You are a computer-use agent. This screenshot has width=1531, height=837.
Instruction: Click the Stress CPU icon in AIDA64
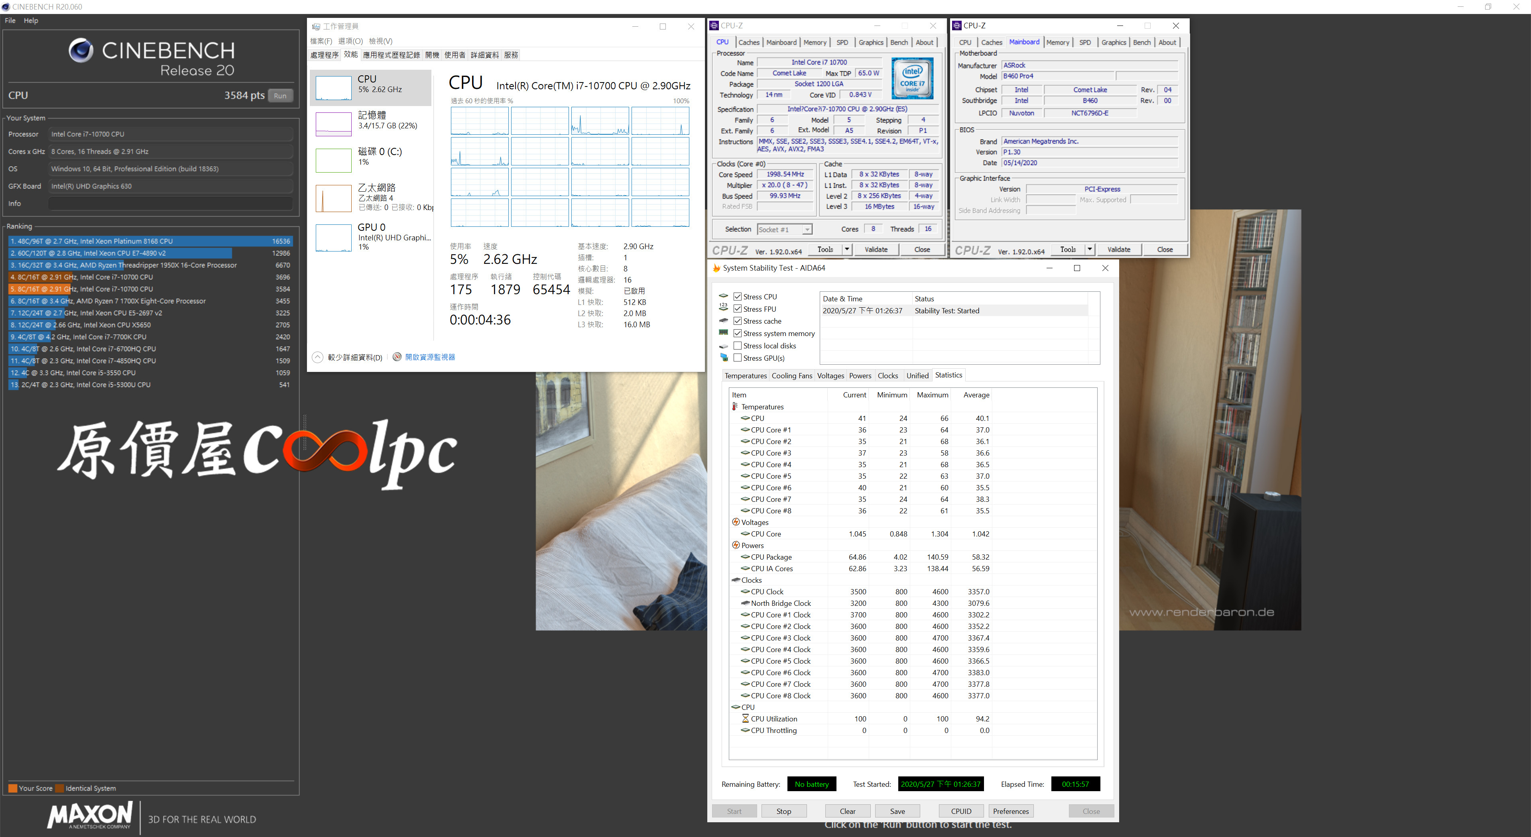tap(723, 296)
